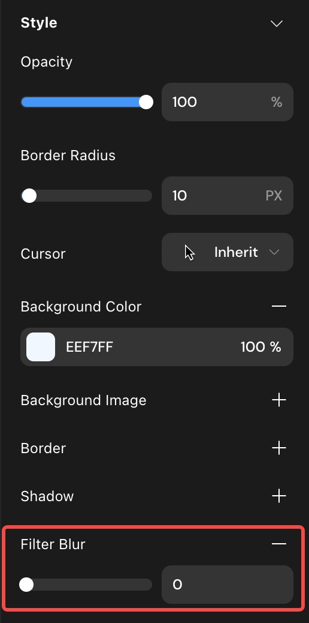Add a Border using plus icon
Viewport: 309px width, 623px height.
279,448
